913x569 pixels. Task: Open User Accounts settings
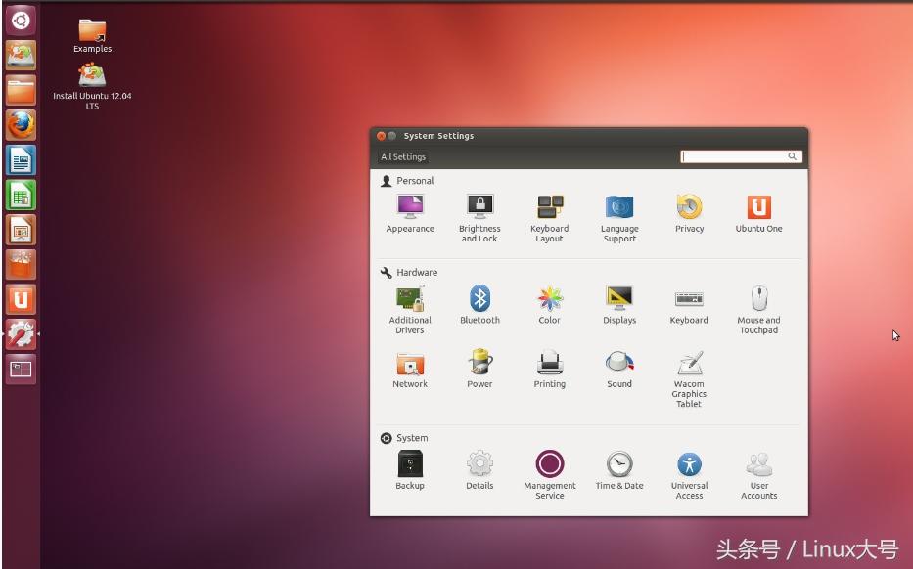(x=758, y=475)
